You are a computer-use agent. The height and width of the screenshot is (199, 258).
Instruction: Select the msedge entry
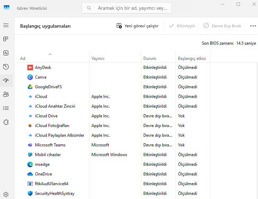pyautogui.click(x=42, y=164)
